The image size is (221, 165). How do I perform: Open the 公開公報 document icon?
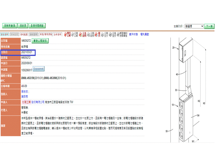click(75, 34)
